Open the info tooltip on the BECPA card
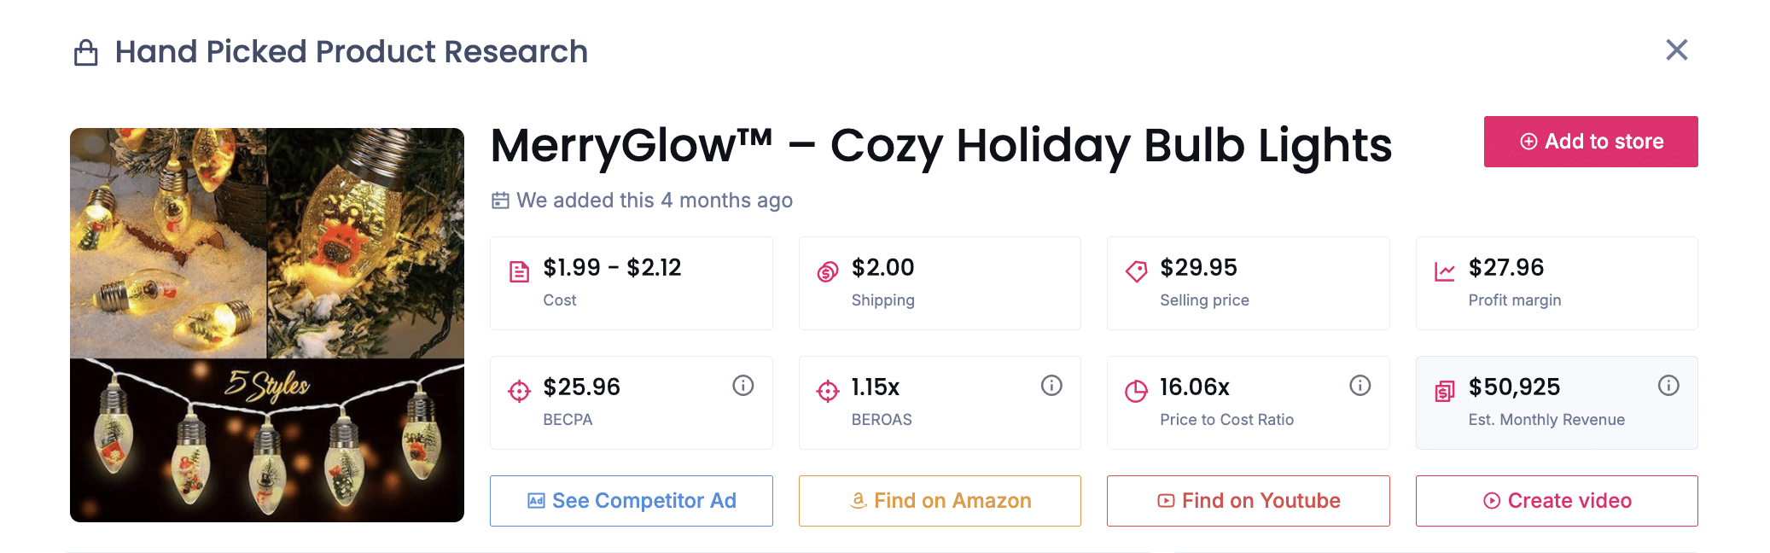Image resolution: width=1770 pixels, height=553 pixels. (742, 385)
